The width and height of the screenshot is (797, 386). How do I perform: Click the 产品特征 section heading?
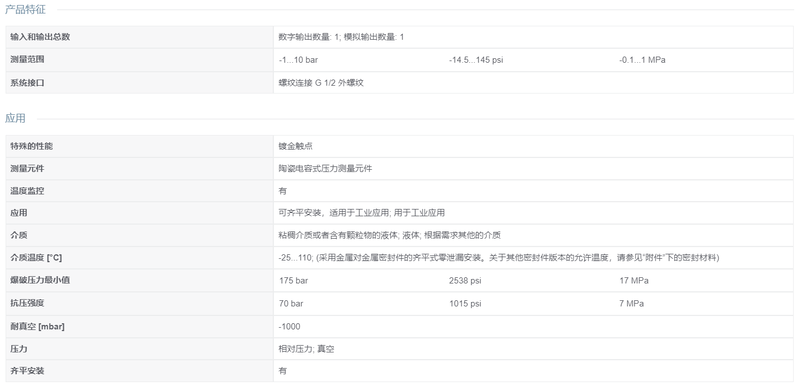tap(25, 10)
